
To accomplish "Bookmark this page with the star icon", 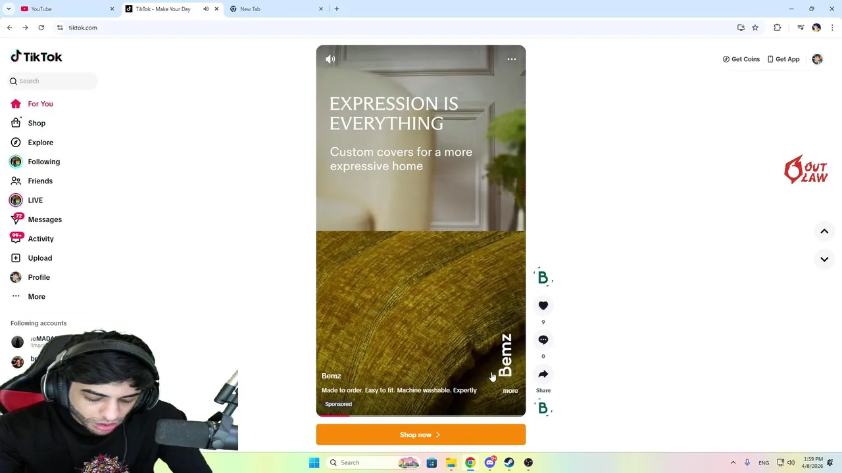I will (755, 28).
